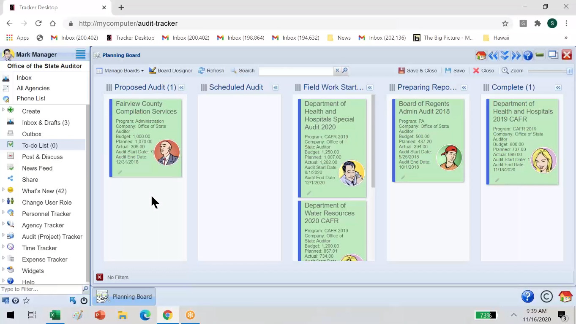Select To-do List (0) item
The image size is (576, 324).
coord(40,145)
